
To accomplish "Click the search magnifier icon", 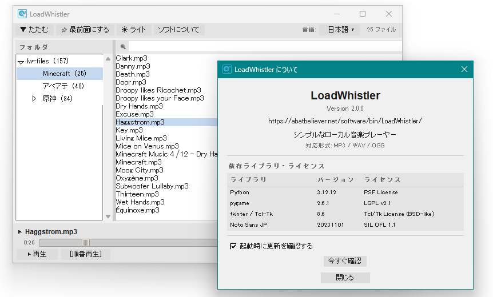I will (123, 46).
